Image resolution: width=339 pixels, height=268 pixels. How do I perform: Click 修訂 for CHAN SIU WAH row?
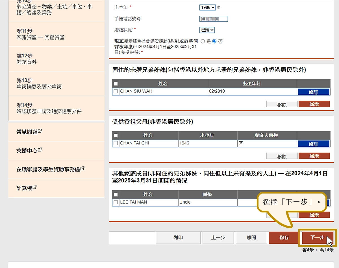(313, 92)
